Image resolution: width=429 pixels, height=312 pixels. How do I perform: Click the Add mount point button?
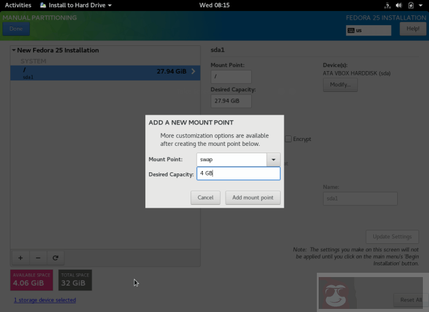point(252,197)
